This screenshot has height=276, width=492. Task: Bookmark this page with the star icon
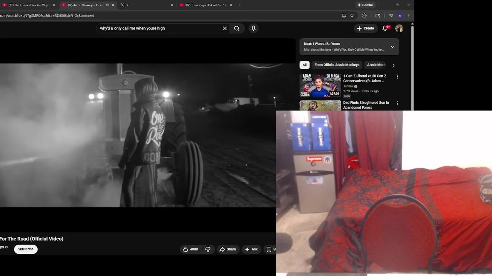tap(352, 16)
